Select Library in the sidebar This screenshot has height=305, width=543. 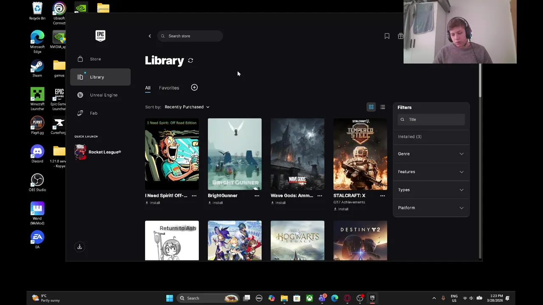(x=101, y=77)
